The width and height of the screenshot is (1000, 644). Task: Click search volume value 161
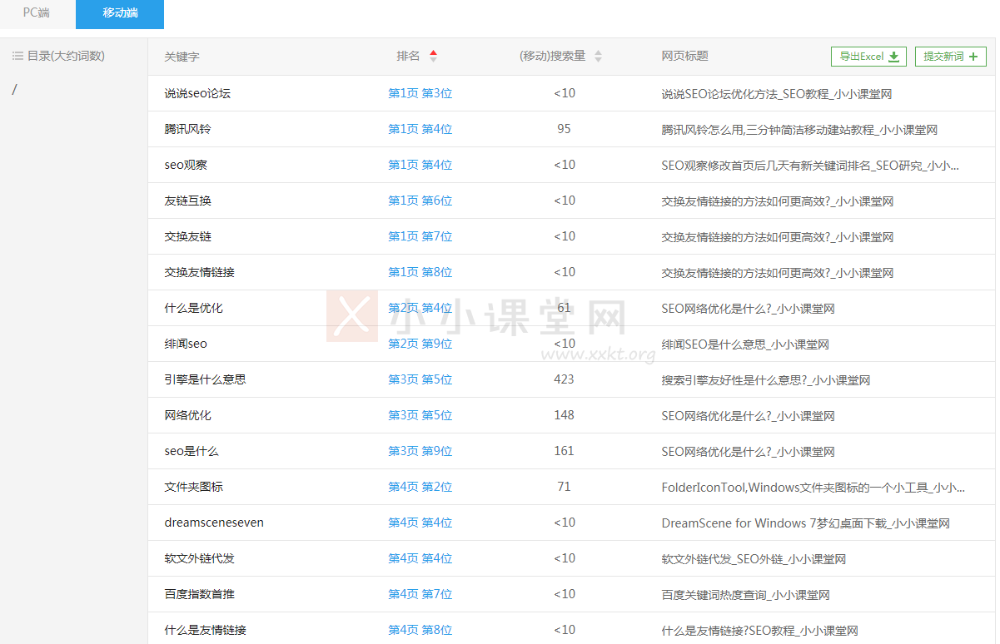[564, 452]
